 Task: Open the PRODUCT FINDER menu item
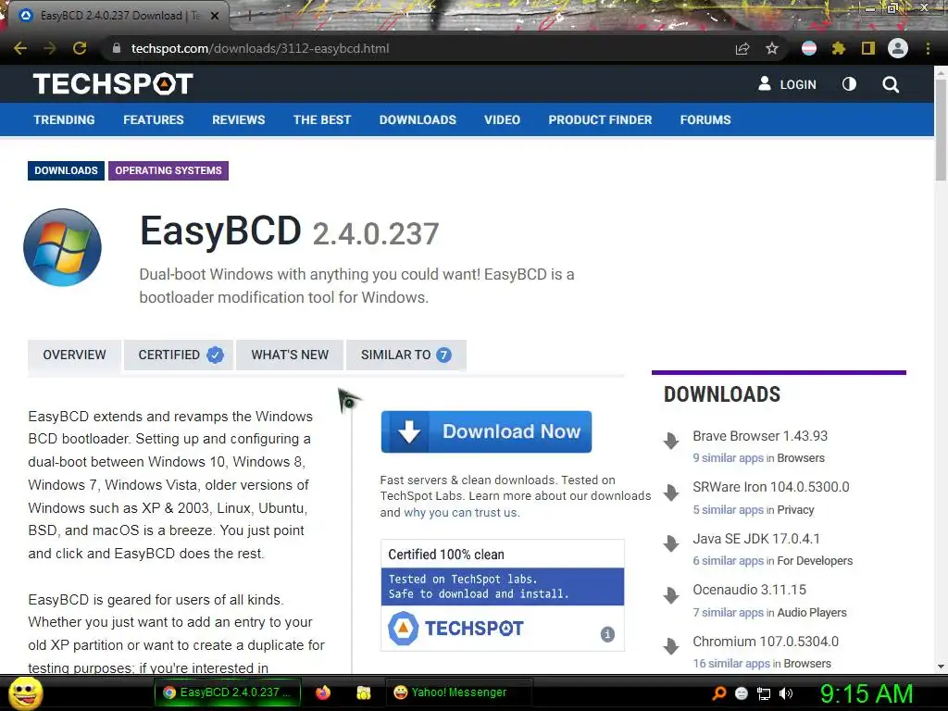pyautogui.click(x=600, y=119)
